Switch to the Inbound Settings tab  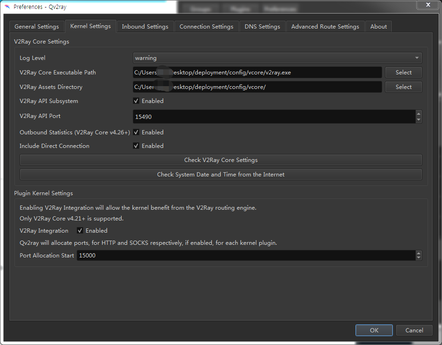[145, 27]
